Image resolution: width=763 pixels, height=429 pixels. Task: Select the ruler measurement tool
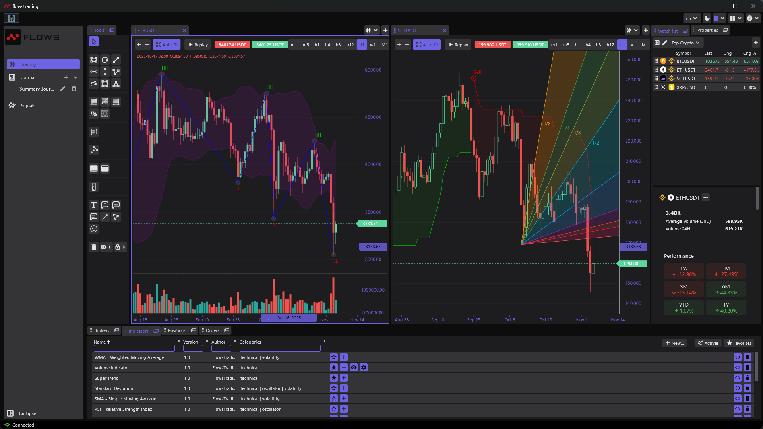[94, 187]
